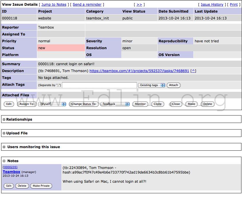The width and height of the screenshot is (242, 197).
Task: Click the 'public' view status value
Action: [128, 18]
